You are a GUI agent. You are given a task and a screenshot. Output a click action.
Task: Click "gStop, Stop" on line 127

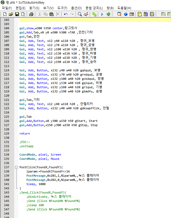pyautogui.click(x=88, y=125)
